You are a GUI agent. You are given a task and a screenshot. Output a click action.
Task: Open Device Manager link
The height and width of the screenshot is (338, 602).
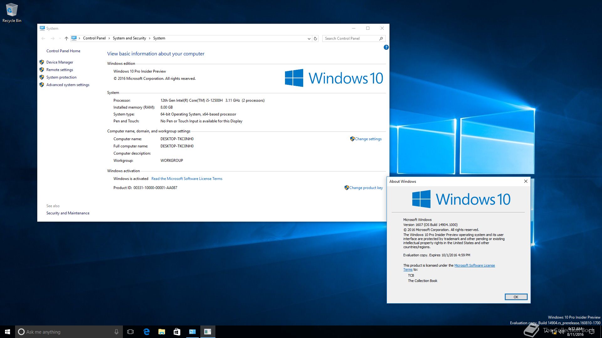(60, 62)
